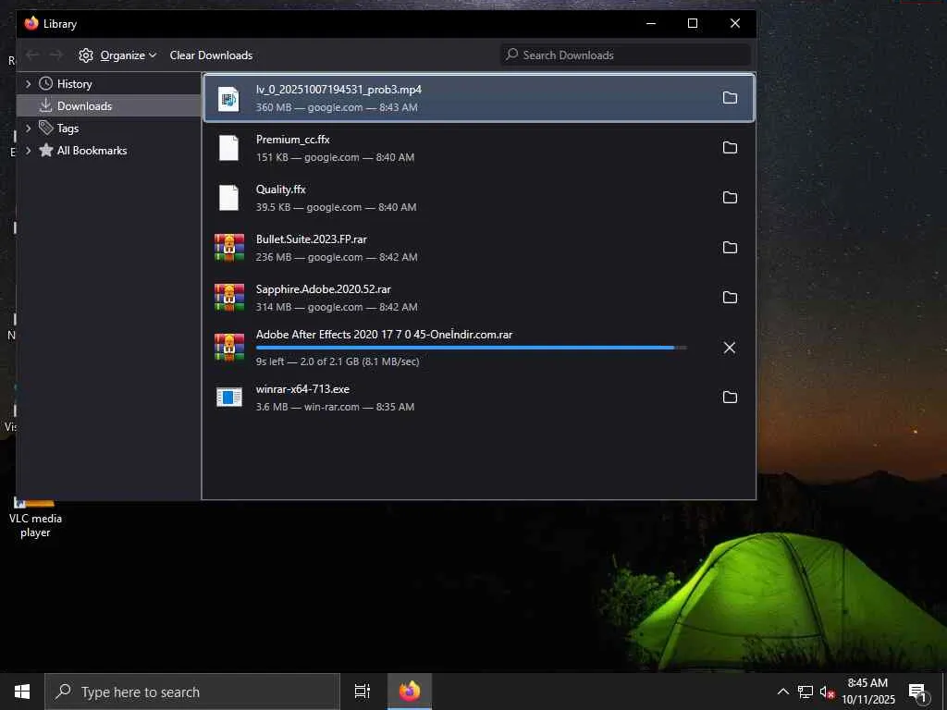The height and width of the screenshot is (710, 947).
Task: Open folder icon for winrar-x64-713.exe
Action: pyautogui.click(x=730, y=398)
